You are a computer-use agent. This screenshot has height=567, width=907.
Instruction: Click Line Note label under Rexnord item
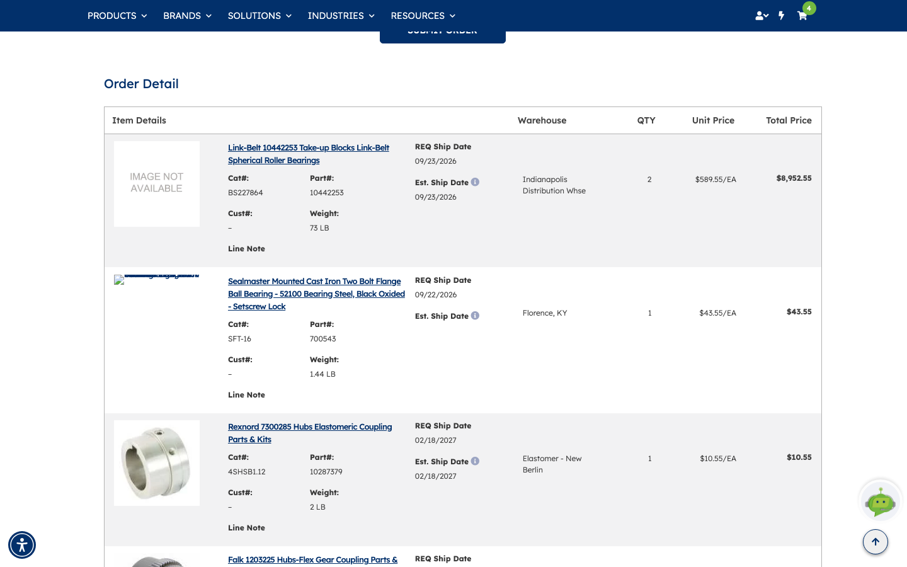[x=246, y=528]
